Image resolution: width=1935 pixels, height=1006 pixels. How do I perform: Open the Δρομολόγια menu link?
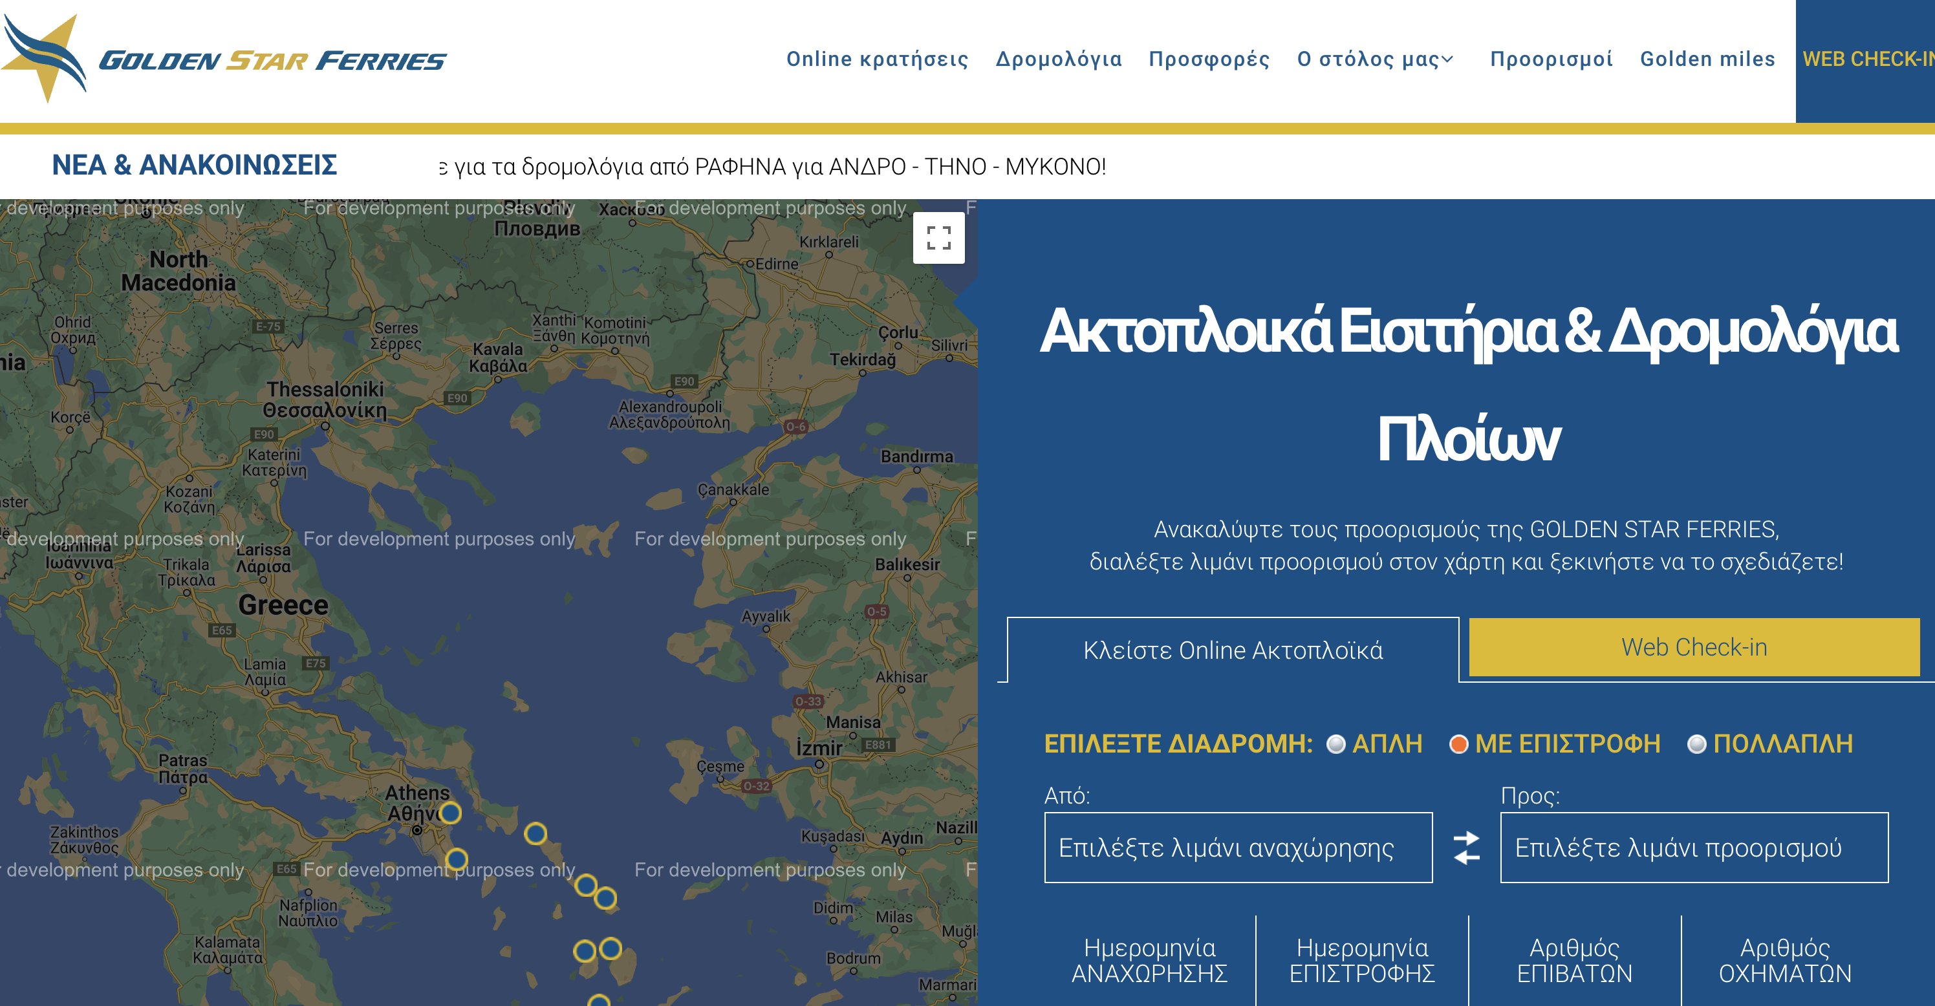pos(1059,59)
